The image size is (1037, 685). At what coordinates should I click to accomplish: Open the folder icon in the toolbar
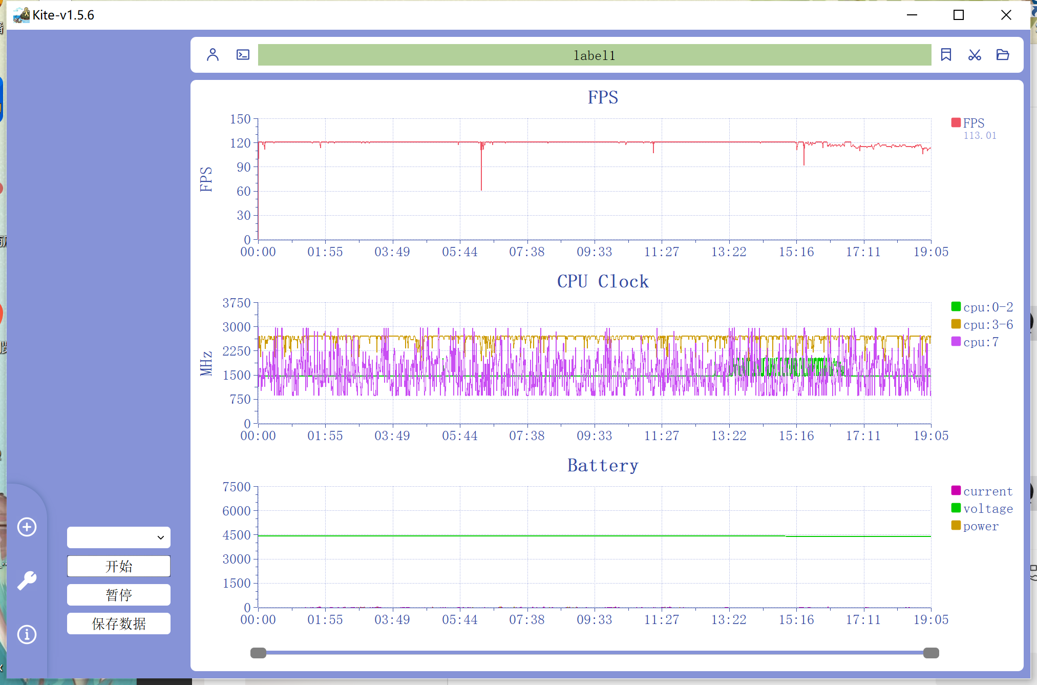tap(1002, 55)
